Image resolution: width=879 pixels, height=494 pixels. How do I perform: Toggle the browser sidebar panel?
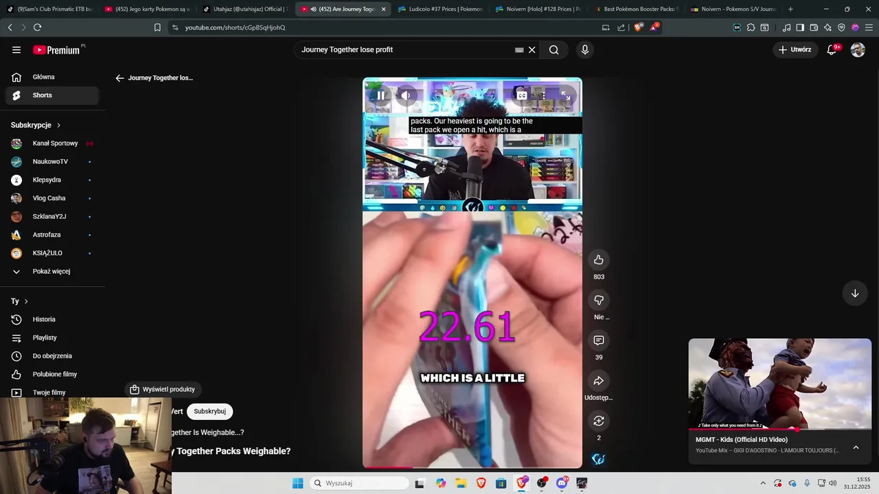tap(800, 27)
